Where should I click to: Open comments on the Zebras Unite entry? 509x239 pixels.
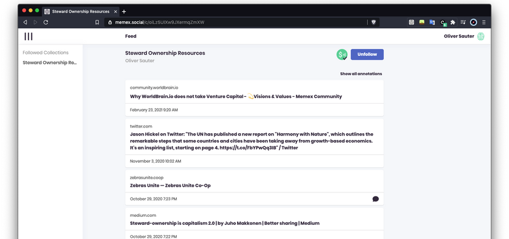click(375, 199)
